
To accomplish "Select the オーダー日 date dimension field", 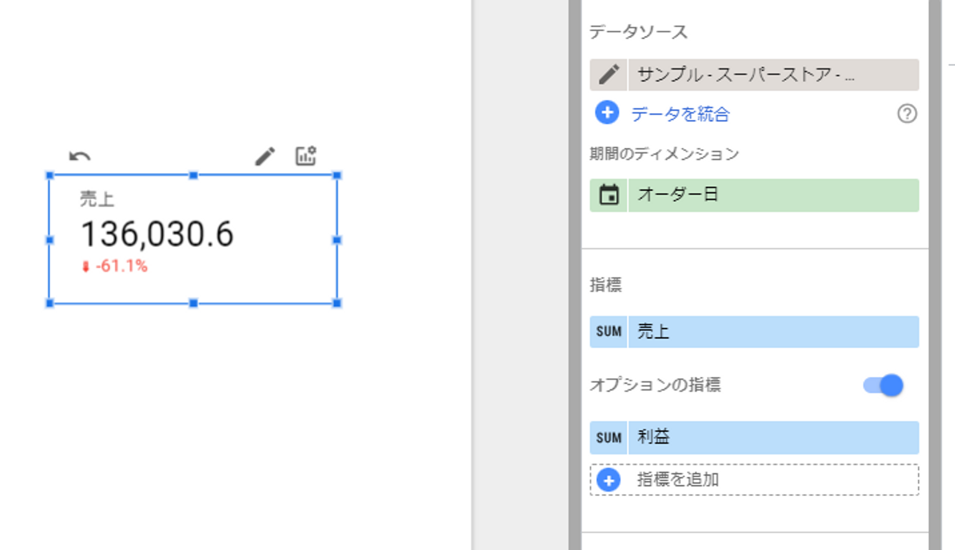I will pos(773,195).
